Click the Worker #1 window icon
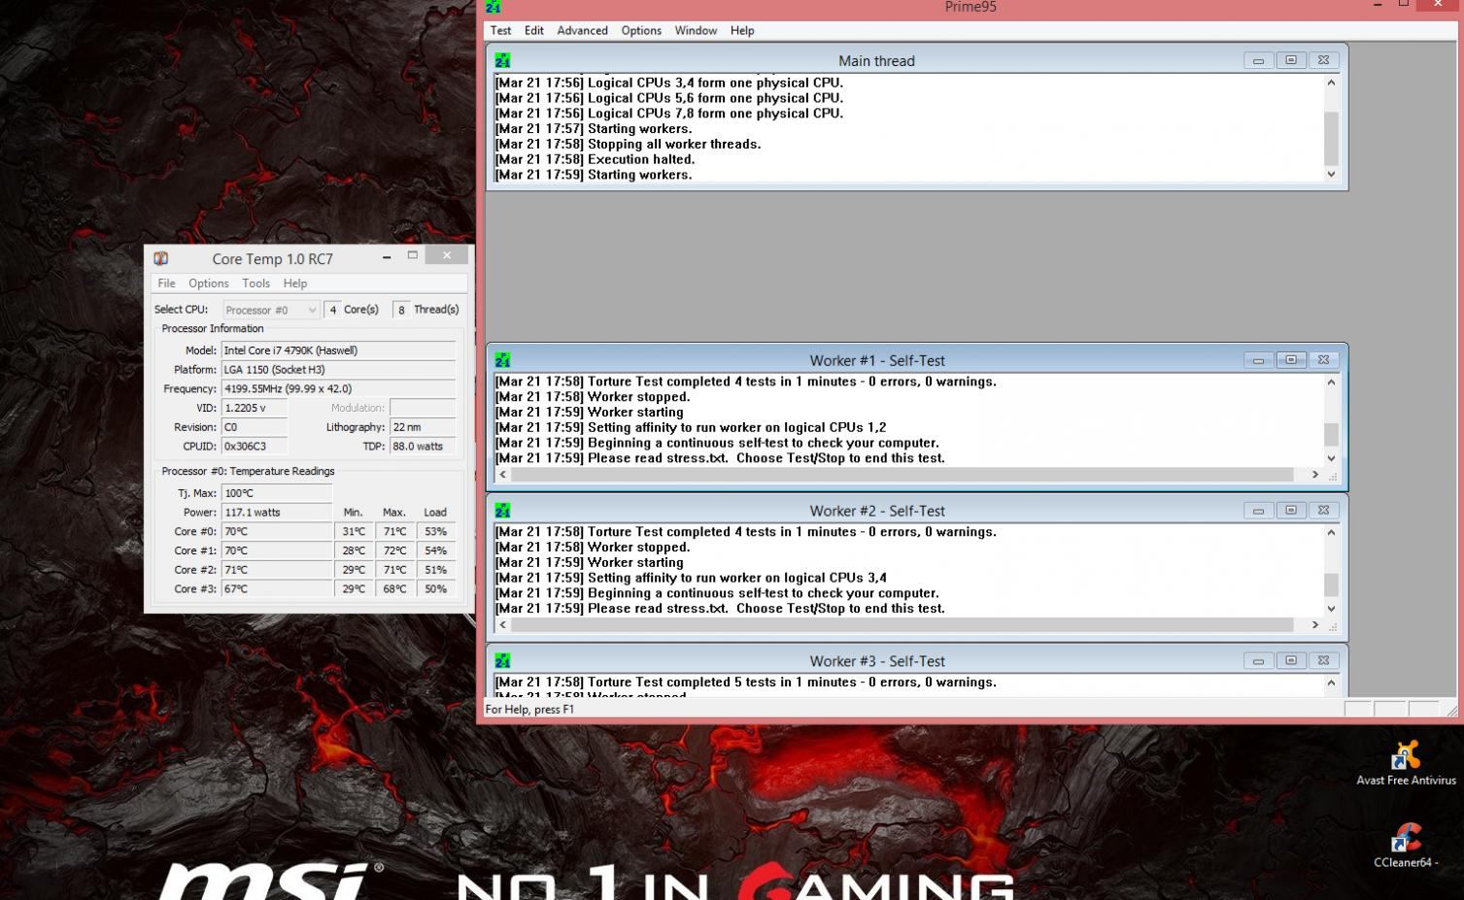1464x900 pixels. (502, 360)
